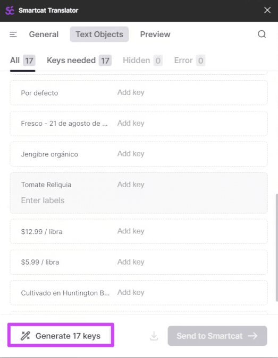This screenshot has width=278, height=358.
Task: Click the Smartcat logo icon
Action: [10, 11]
